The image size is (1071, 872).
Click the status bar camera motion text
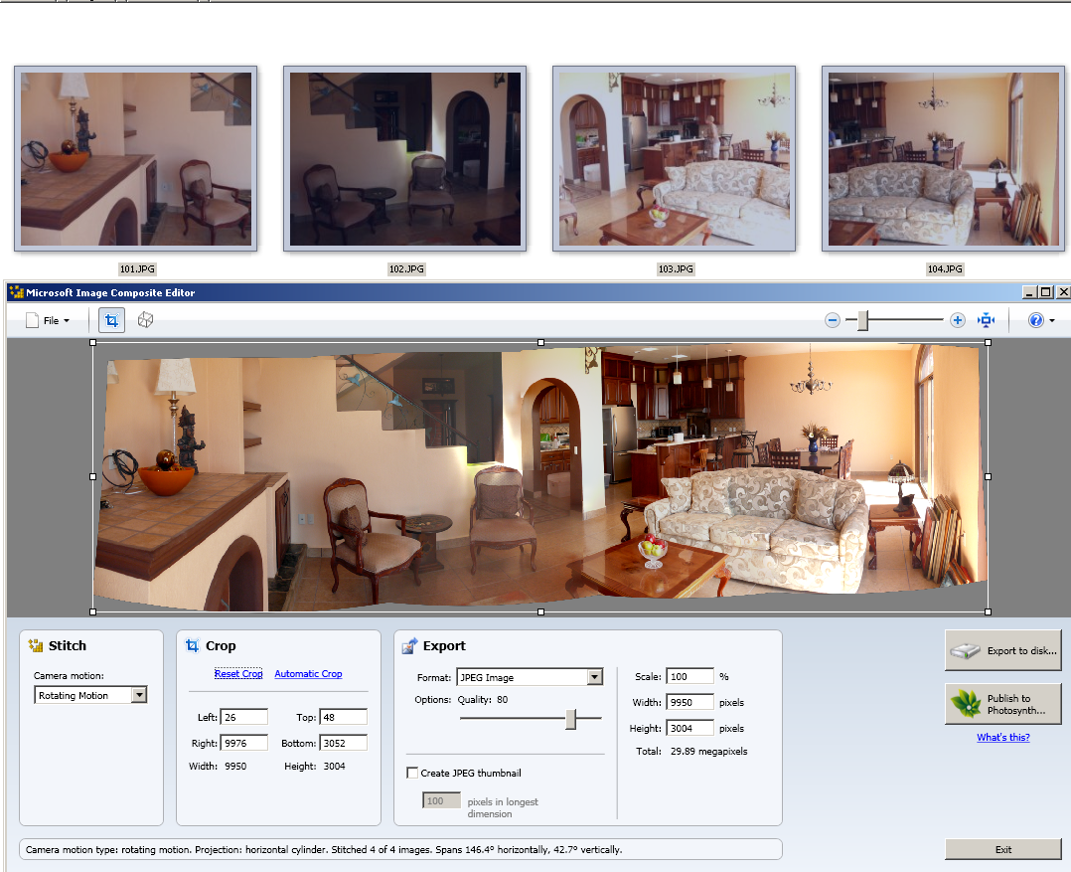[324, 849]
